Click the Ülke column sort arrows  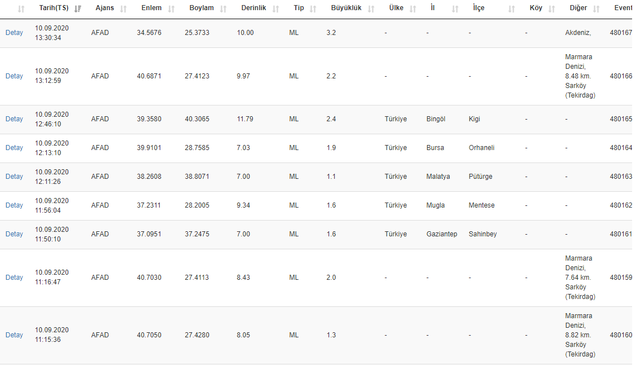(413, 9)
